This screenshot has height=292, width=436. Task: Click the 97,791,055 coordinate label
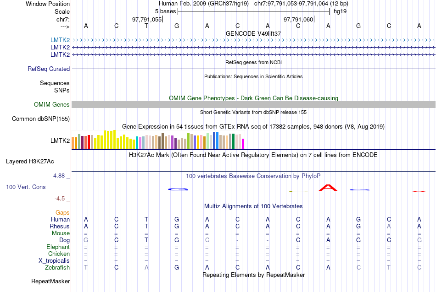pyautogui.click(x=147, y=19)
